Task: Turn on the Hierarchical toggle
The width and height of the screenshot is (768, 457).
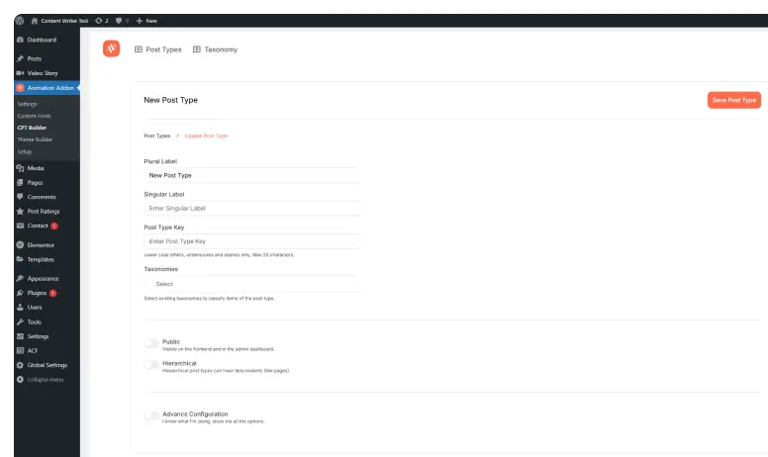Action: click(x=151, y=365)
